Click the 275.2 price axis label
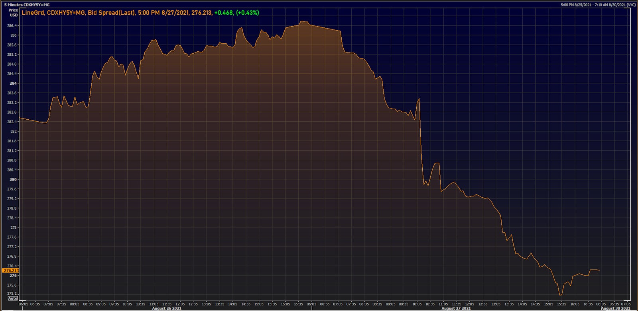638x311 pixels. click(12, 294)
